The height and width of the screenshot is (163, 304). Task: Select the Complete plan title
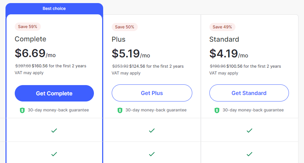coord(31,39)
